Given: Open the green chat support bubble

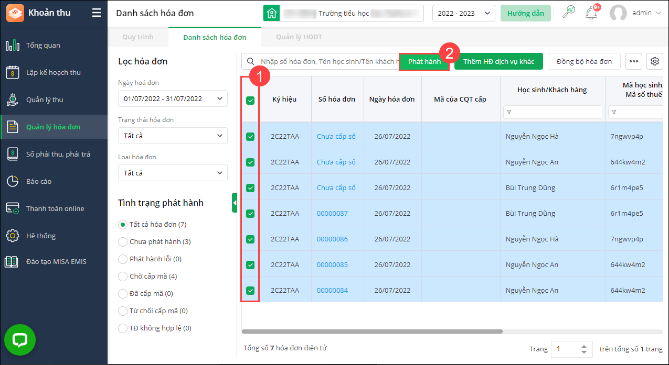Looking at the screenshot, I should point(20,340).
